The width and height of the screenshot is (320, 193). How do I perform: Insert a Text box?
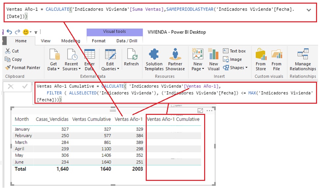click(234, 51)
